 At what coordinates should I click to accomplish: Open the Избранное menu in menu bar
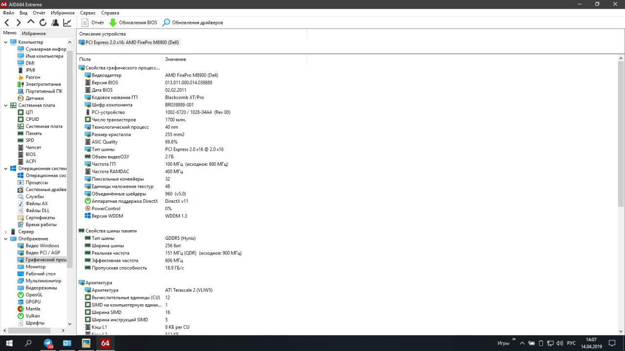pyautogui.click(x=62, y=13)
